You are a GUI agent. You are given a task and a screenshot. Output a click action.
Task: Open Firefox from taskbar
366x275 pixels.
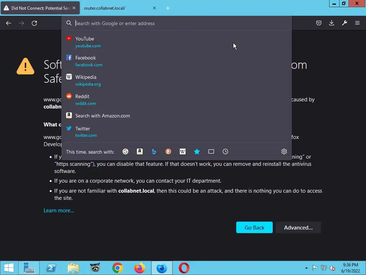point(140,268)
